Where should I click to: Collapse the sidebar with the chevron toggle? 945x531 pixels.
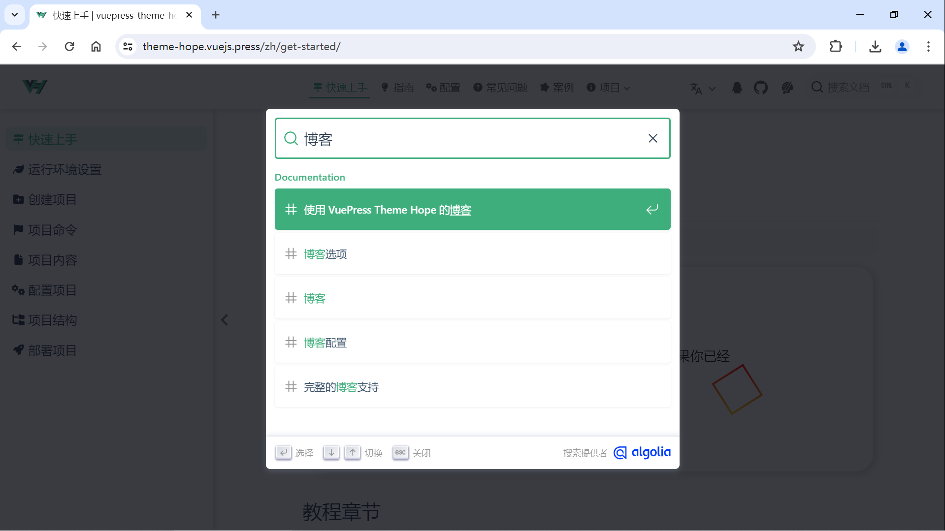point(225,320)
